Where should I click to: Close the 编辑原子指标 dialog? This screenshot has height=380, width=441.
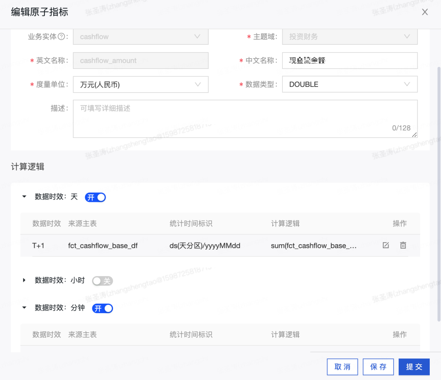click(x=425, y=12)
